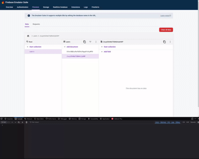This screenshot has height=159, width=199.
Task: Copy the ZxuyO9ANd7S8N4nlyKWP document path
Action: (165, 42)
